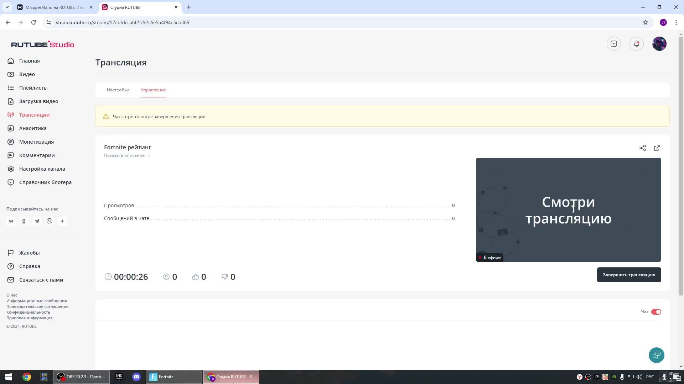Open OBS from the taskbar
The width and height of the screenshot is (684, 384).
click(82, 377)
